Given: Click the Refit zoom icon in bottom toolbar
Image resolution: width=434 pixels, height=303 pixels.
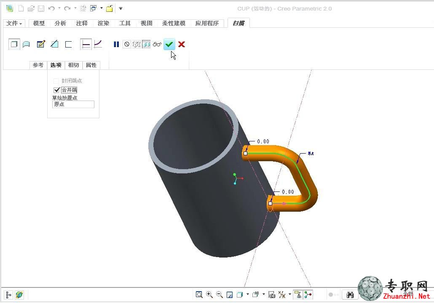Looking at the screenshot, I should (x=199, y=295).
